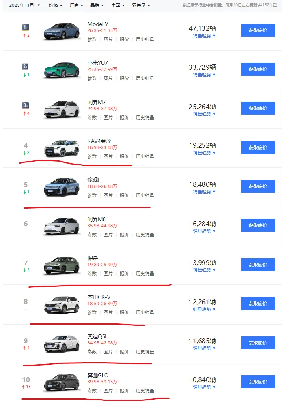Click 获取底价 button for 奔驰GLC
284x404 pixels.
tap(258, 382)
